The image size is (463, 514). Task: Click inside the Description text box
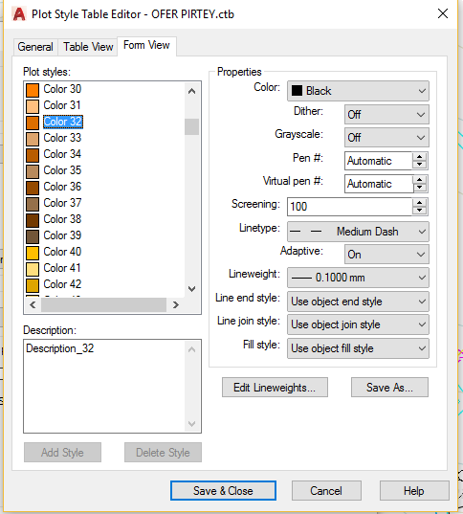point(105,386)
